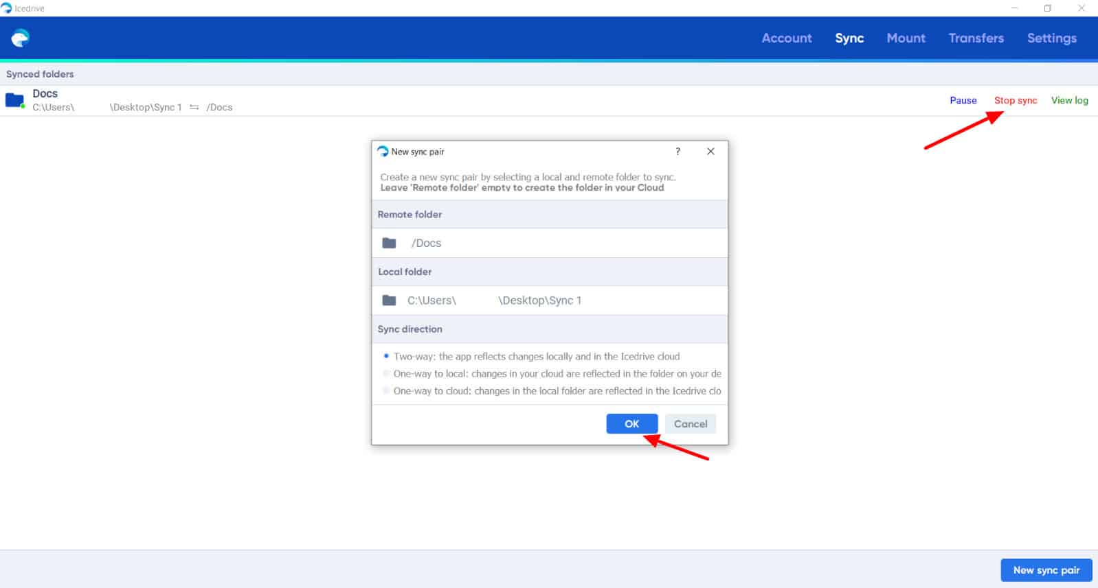Click the Local folder icon in dialog
1098x588 pixels.
[389, 301]
